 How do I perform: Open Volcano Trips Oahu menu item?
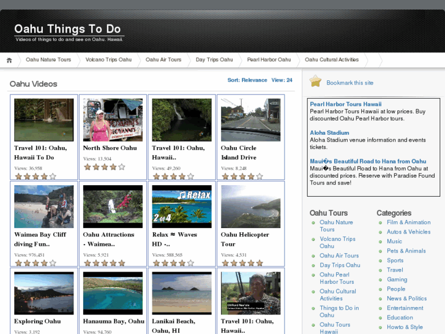pyautogui.click(x=108, y=59)
